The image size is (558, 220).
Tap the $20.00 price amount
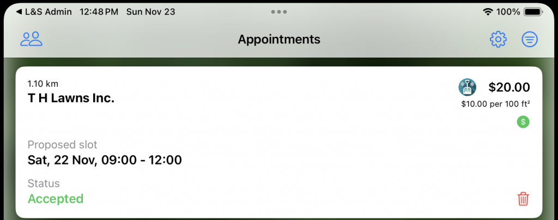point(509,87)
